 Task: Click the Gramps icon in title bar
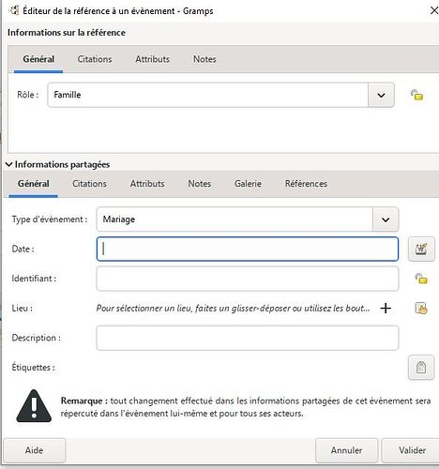14,10
